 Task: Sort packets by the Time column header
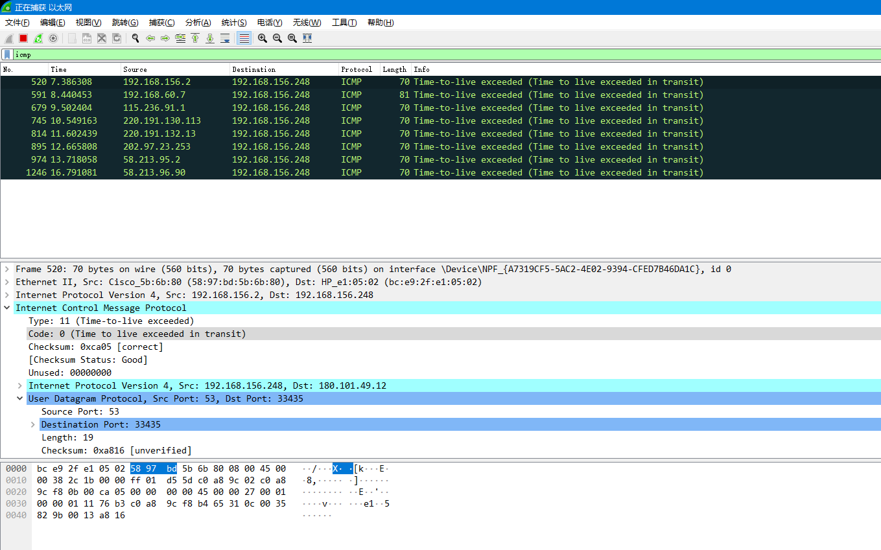click(x=84, y=69)
